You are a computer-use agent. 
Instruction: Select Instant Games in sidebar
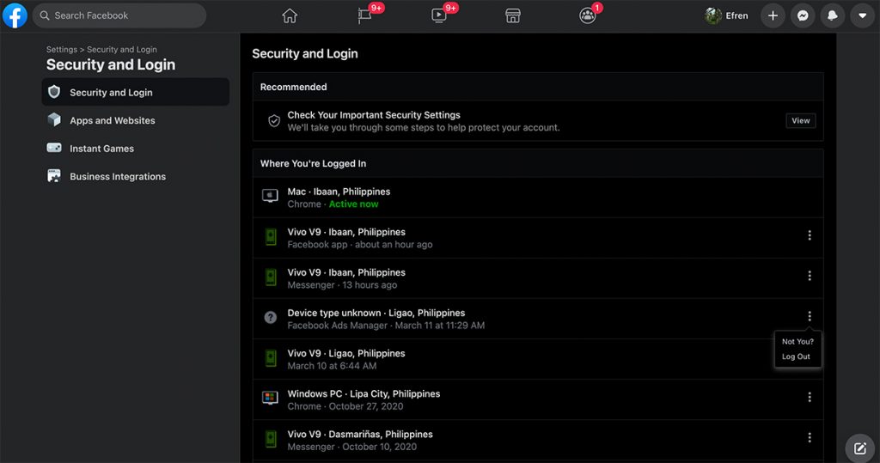(x=135, y=148)
